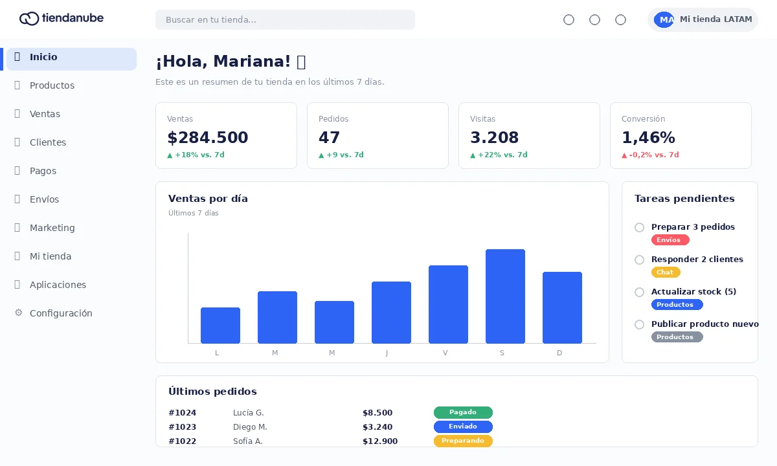Click the red Envíos tag
This screenshot has width=777, height=466.
point(670,240)
